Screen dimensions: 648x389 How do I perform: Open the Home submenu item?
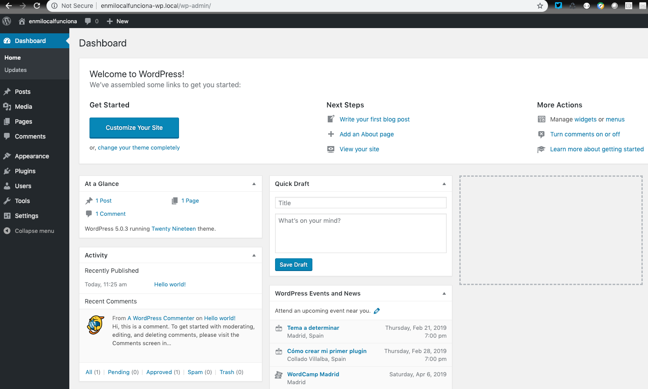pyautogui.click(x=12, y=58)
